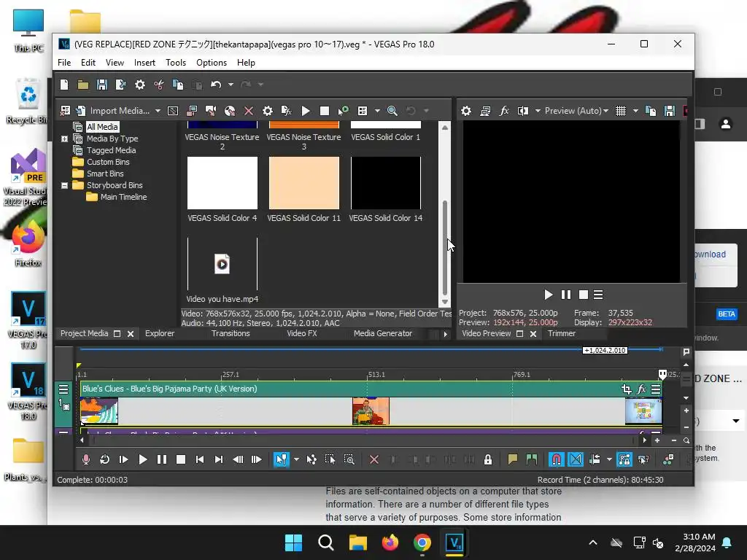The image size is (747, 560).
Task: Expand the Media By Type node
Action: (64, 139)
